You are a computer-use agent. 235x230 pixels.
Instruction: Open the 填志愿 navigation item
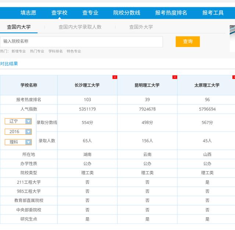(28, 13)
